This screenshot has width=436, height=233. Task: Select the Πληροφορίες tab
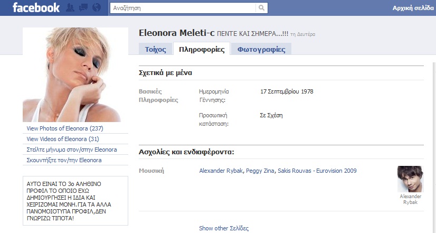coord(202,49)
